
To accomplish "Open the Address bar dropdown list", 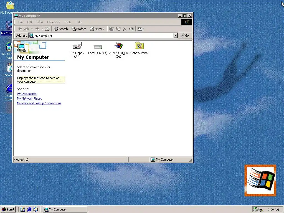I will click(x=175, y=35).
